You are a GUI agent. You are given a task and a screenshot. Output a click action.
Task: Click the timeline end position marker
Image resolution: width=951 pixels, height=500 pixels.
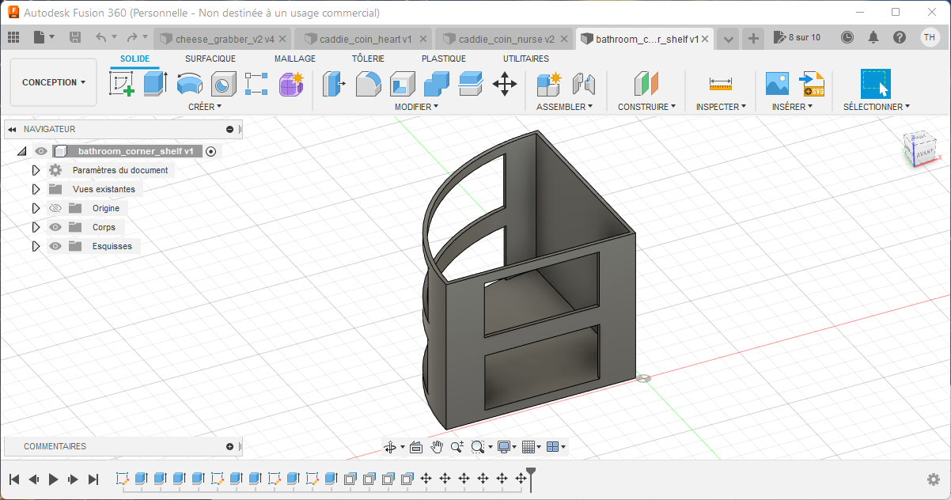[531, 479]
